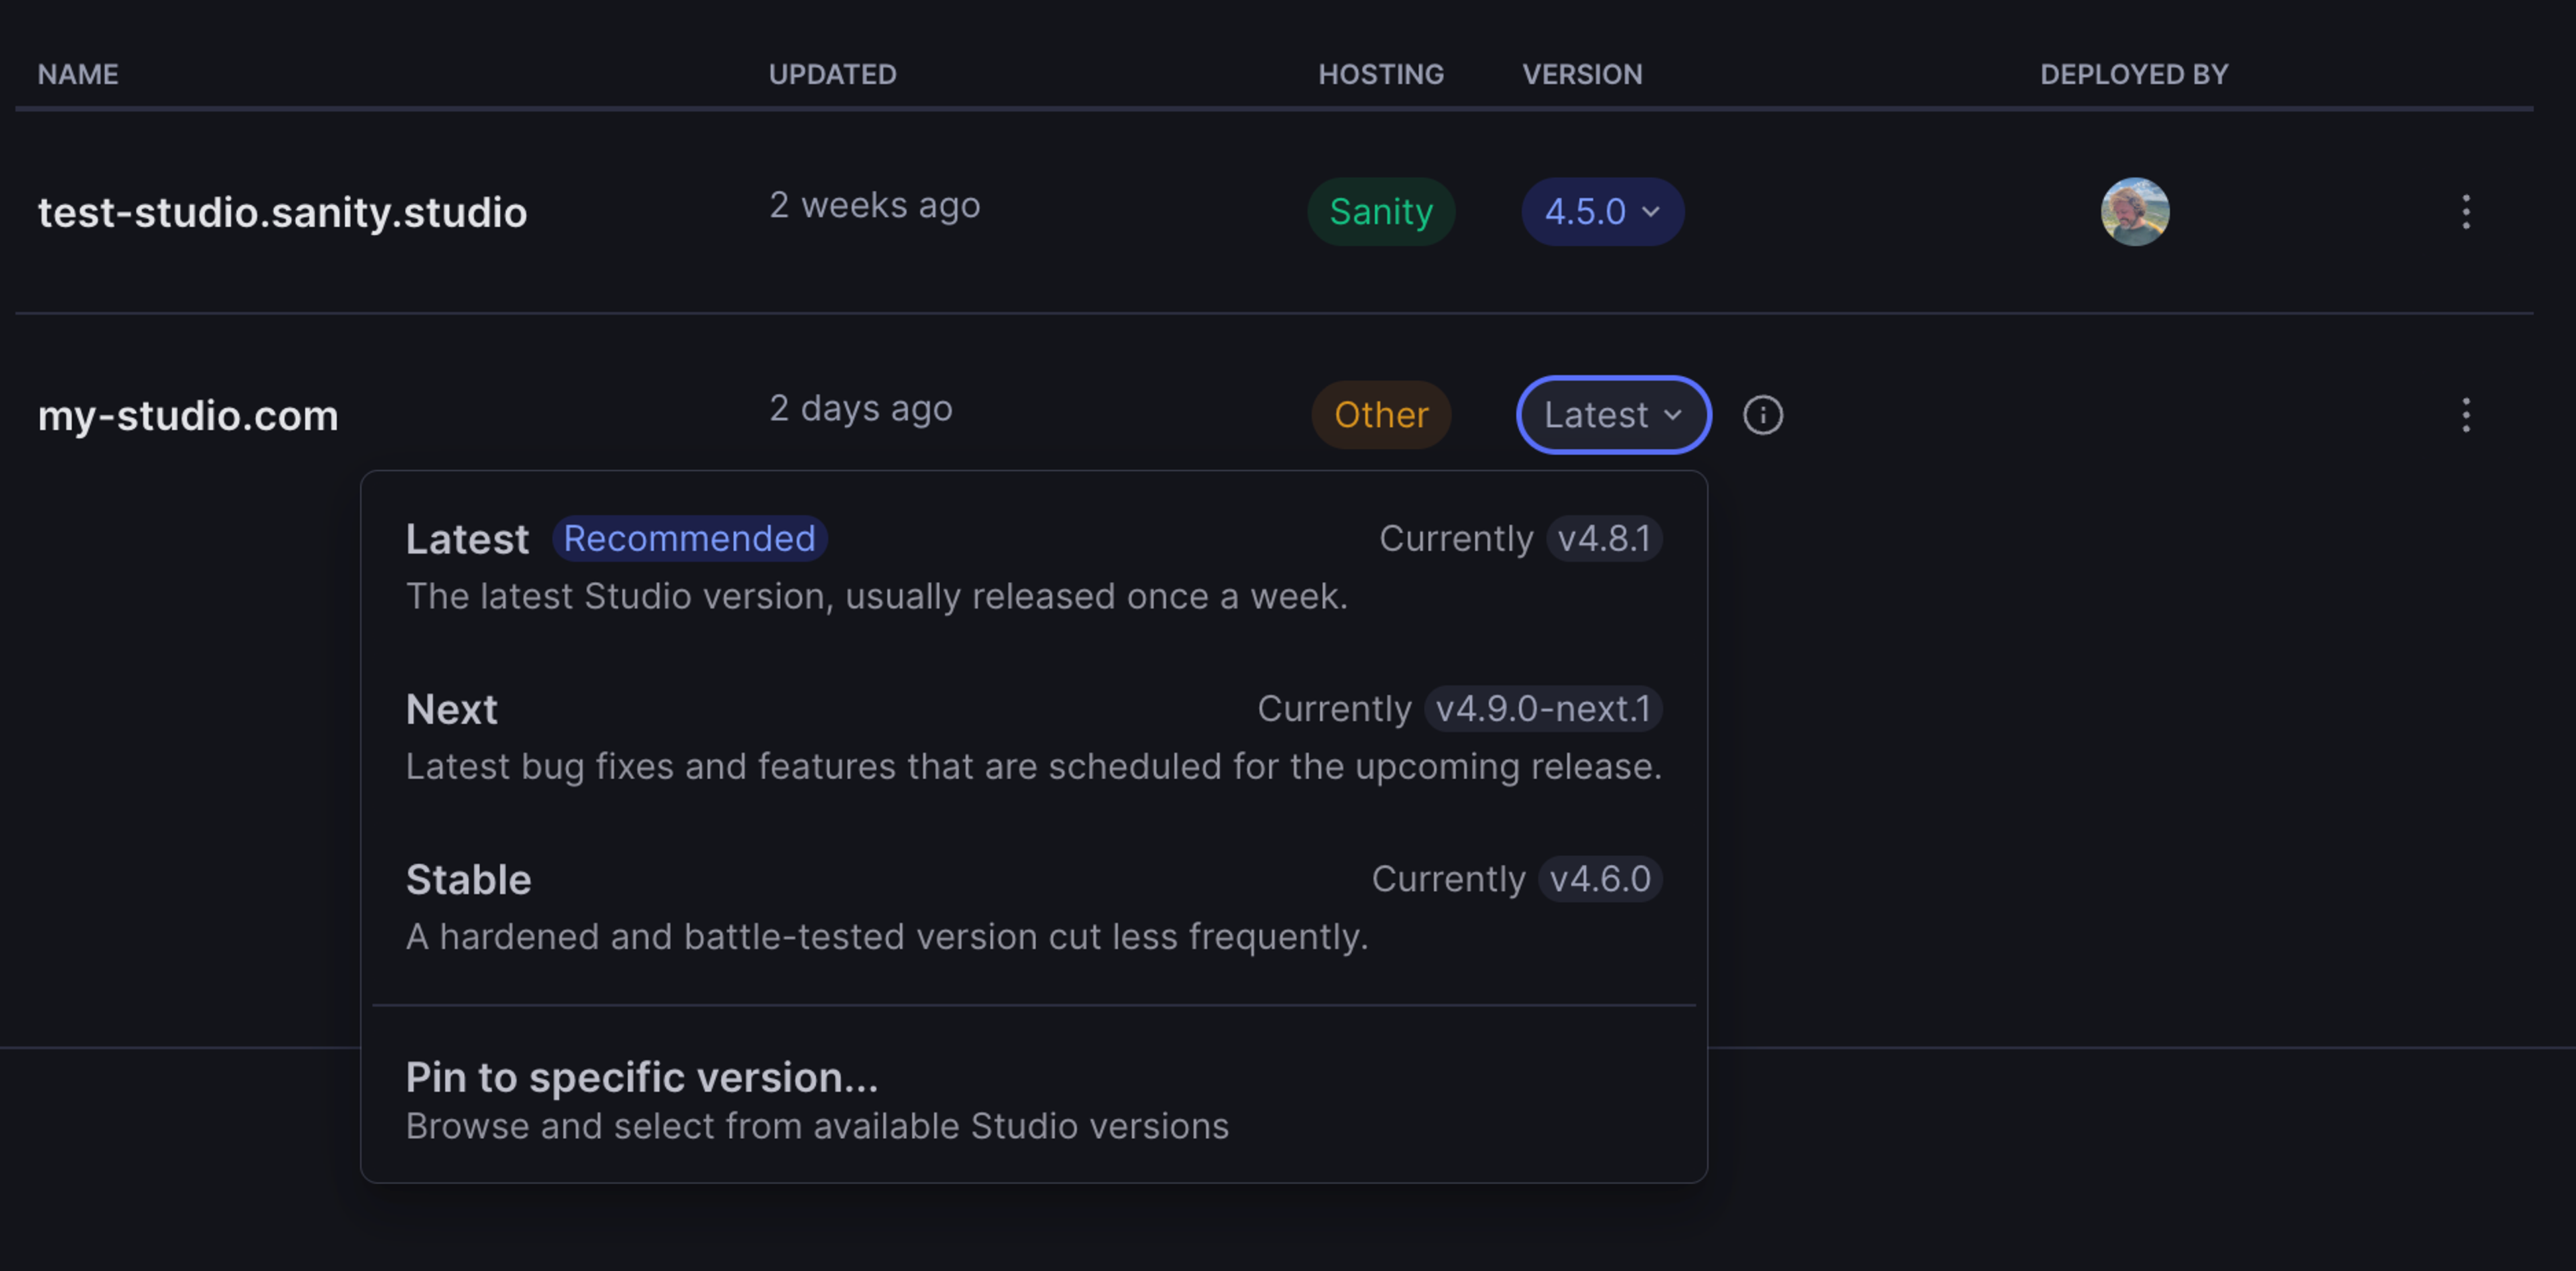Viewport: 2576px width, 1271px height.
Task: Expand the 4.5.0 version dropdown
Action: click(1602, 212)
